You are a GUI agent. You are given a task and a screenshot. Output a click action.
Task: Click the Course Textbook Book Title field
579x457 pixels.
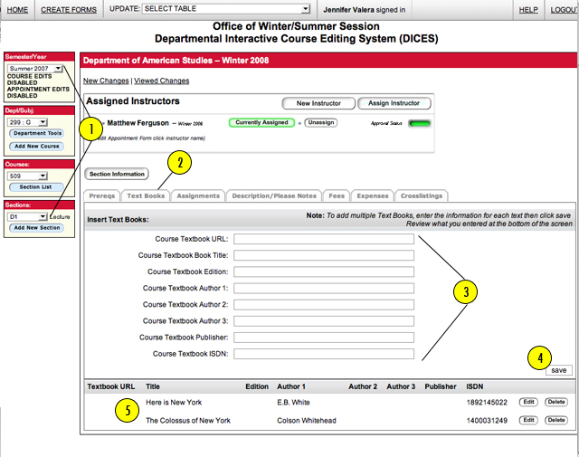tap(324, 255)
